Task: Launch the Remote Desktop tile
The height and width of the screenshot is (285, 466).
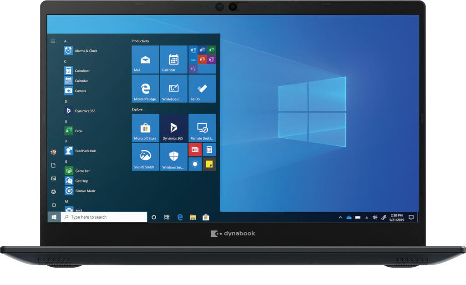Action: tap(202, 128)
